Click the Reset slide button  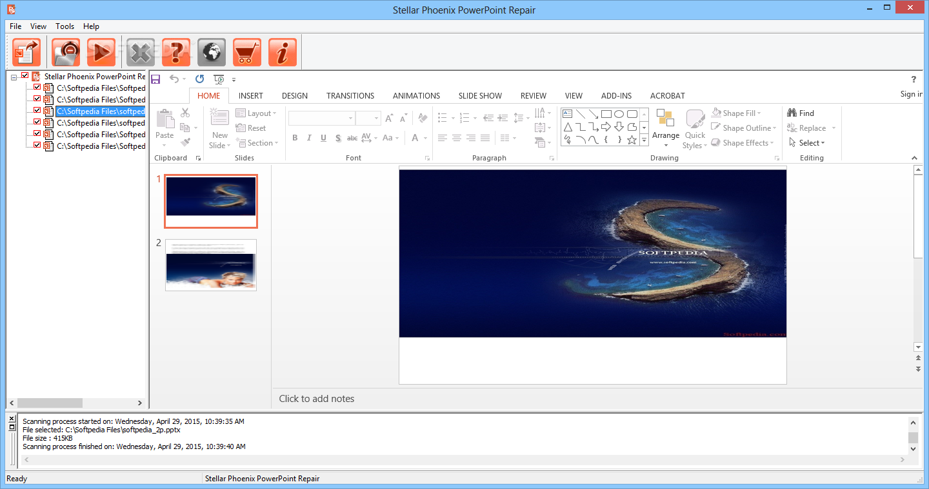(x=251, y=128)
